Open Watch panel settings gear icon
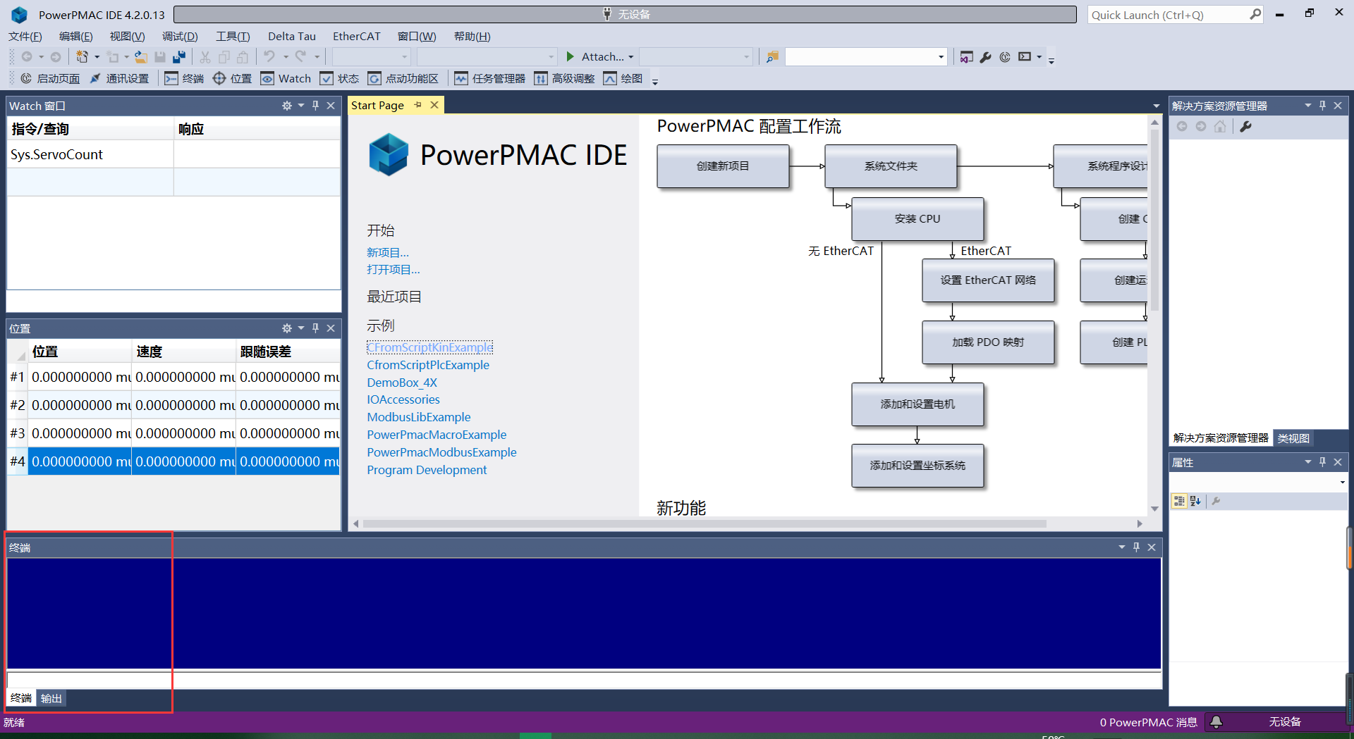This screenshot has height=739, width=1354. point(286,105)
